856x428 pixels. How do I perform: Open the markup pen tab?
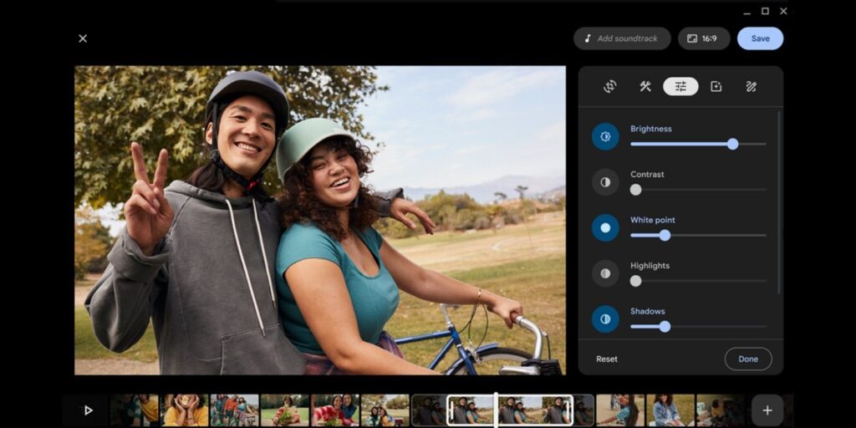pos(752,86)
